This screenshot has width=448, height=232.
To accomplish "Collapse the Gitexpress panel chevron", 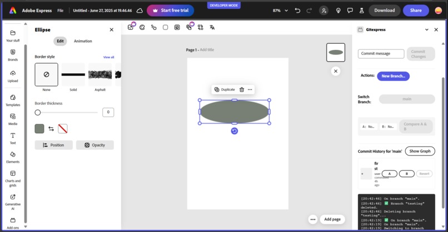I will (427, 29).
